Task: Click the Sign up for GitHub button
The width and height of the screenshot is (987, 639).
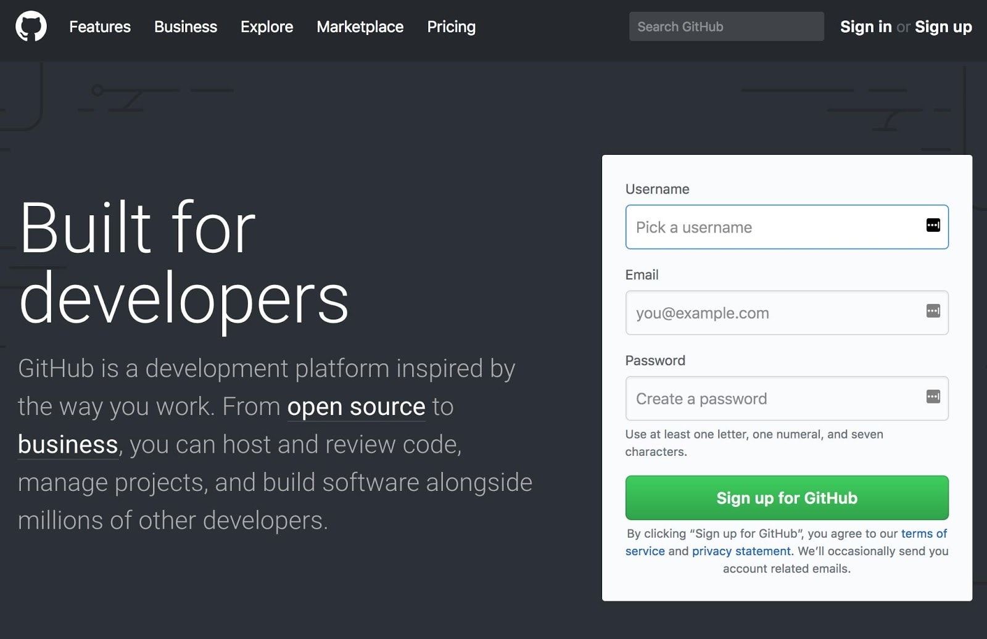Action: coord(787,498)
